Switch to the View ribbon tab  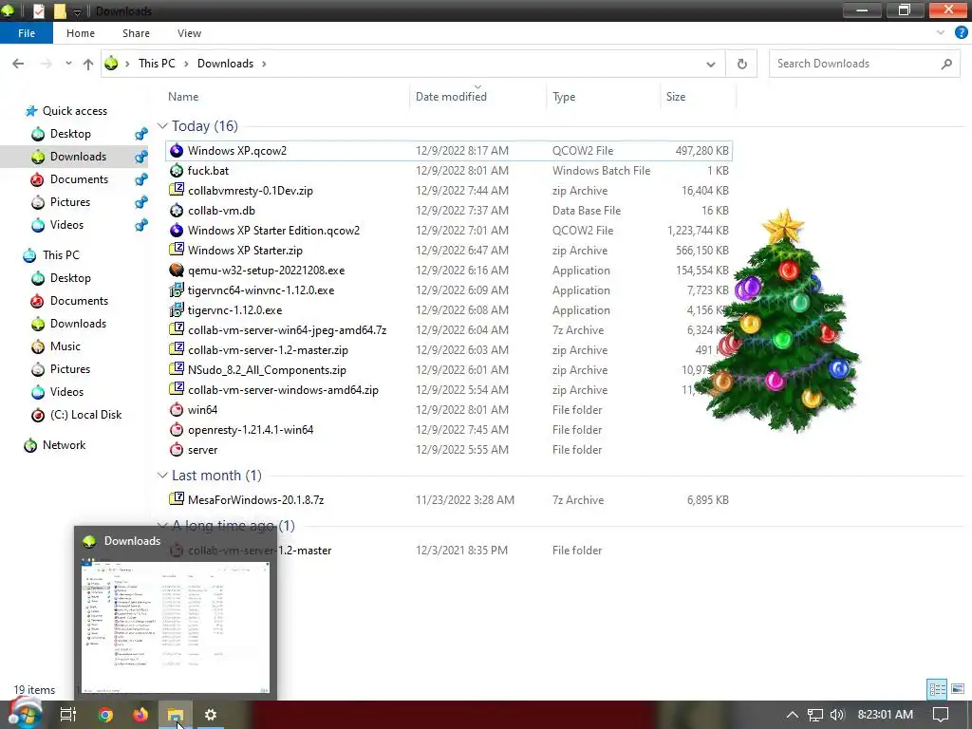tap(189, 33)
